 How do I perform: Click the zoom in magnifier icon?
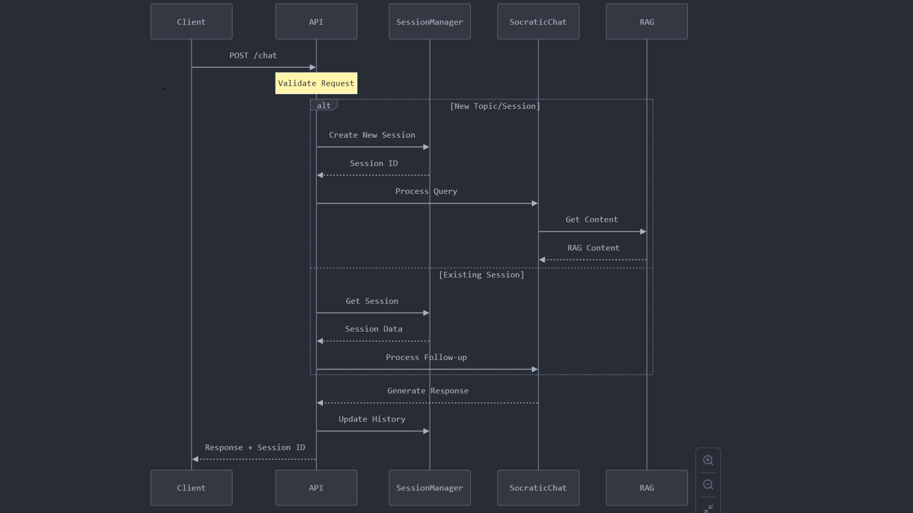coord(708,460)
